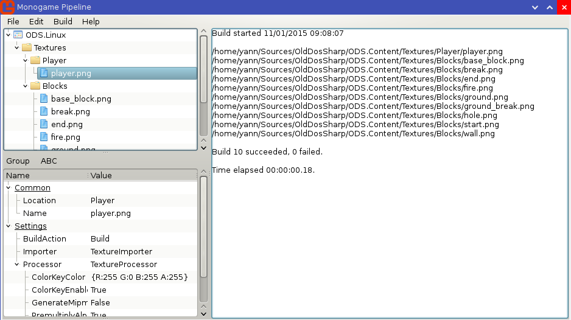Click the properties panel scrollbar thumb

pos(203,226)
